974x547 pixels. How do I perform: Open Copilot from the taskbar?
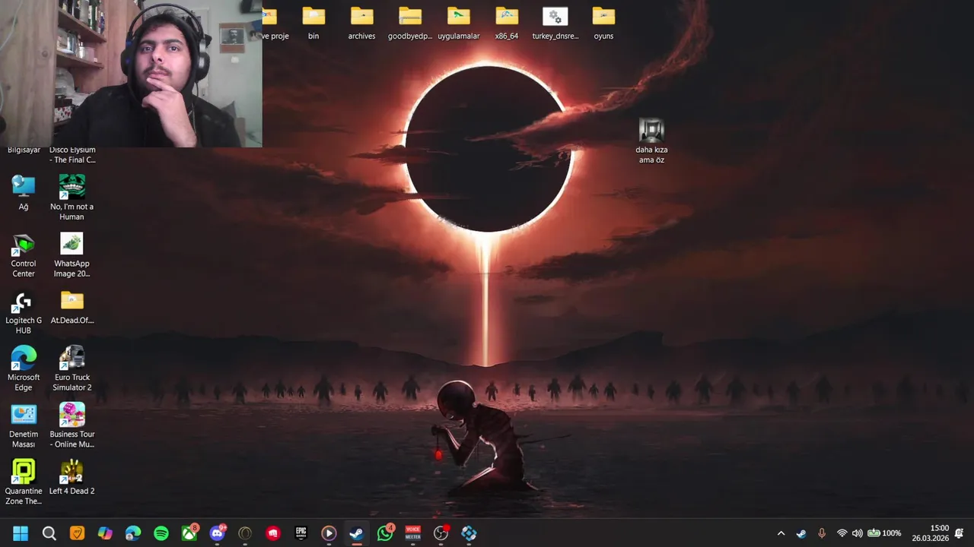click(105, 533)
